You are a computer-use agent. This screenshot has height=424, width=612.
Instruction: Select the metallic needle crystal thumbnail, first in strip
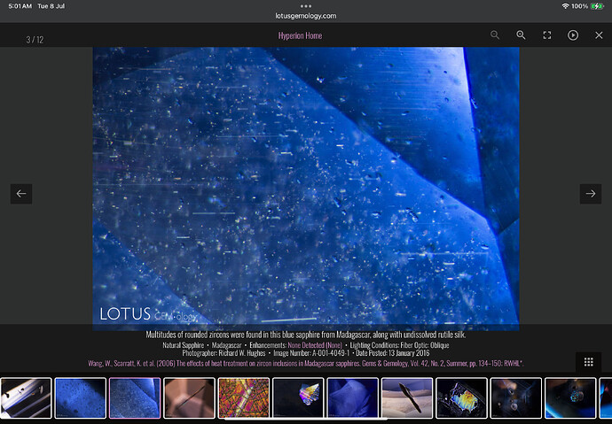coord(26,398)
